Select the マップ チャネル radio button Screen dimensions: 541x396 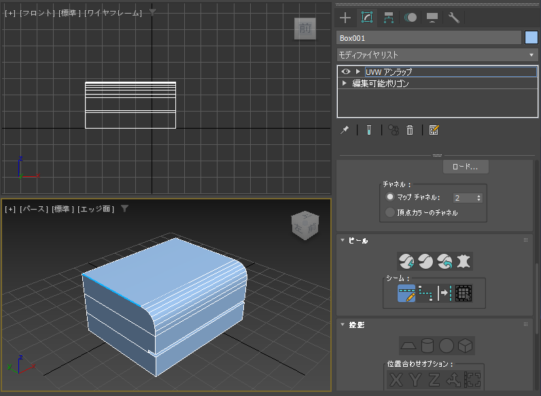pos(390,197)
